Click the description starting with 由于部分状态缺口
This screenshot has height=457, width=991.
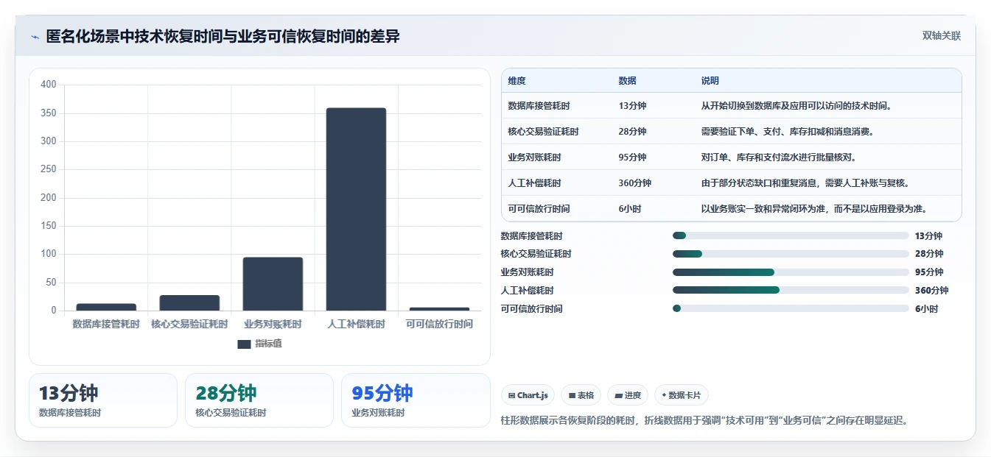coord(805,183)
